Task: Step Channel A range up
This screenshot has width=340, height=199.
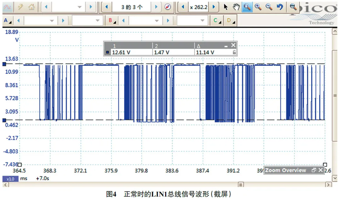Action: click(63, 21)
